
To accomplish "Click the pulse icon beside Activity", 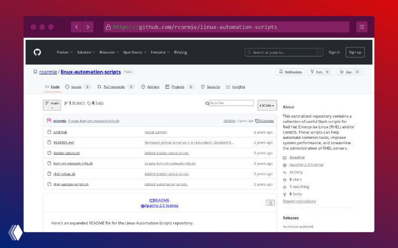I will tap(285, 172).
